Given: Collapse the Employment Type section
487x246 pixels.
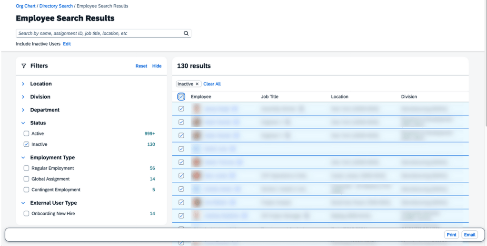Looking at the screenshot, I should (x=23, y=158).
